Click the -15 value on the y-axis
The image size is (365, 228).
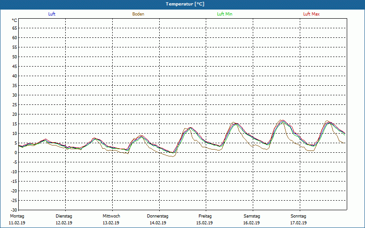pyautogui.click(x=14, y=181)
